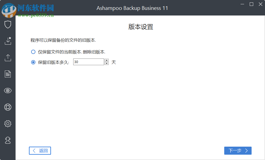Image resolution: width=265 pixels, height=160 pixels.
Task: Open the support life-ring icon
Action: point(8,107)
